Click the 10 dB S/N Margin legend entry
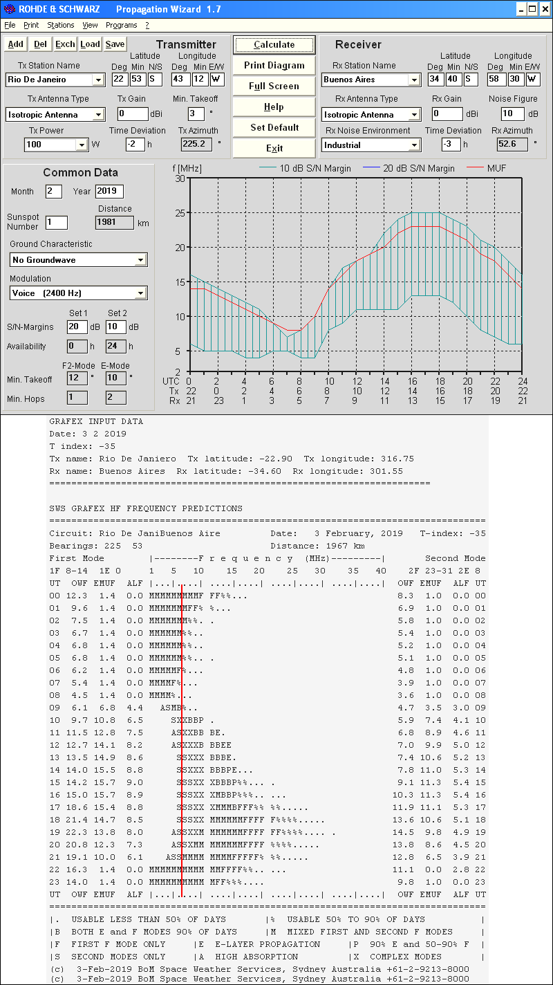Image resolution: width=553 pixels, height=985 pixels. 305,168
